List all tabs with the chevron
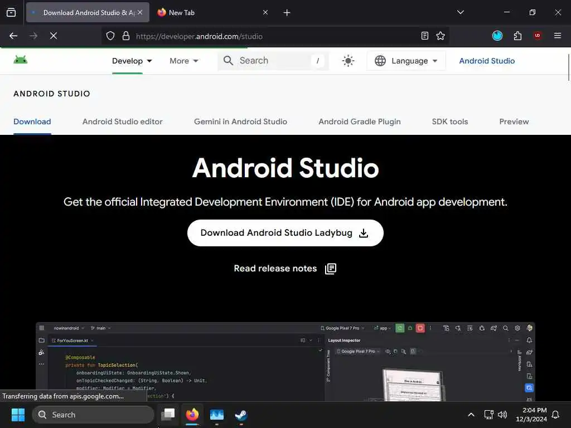 pyautogui.click(x=461, y=12)
